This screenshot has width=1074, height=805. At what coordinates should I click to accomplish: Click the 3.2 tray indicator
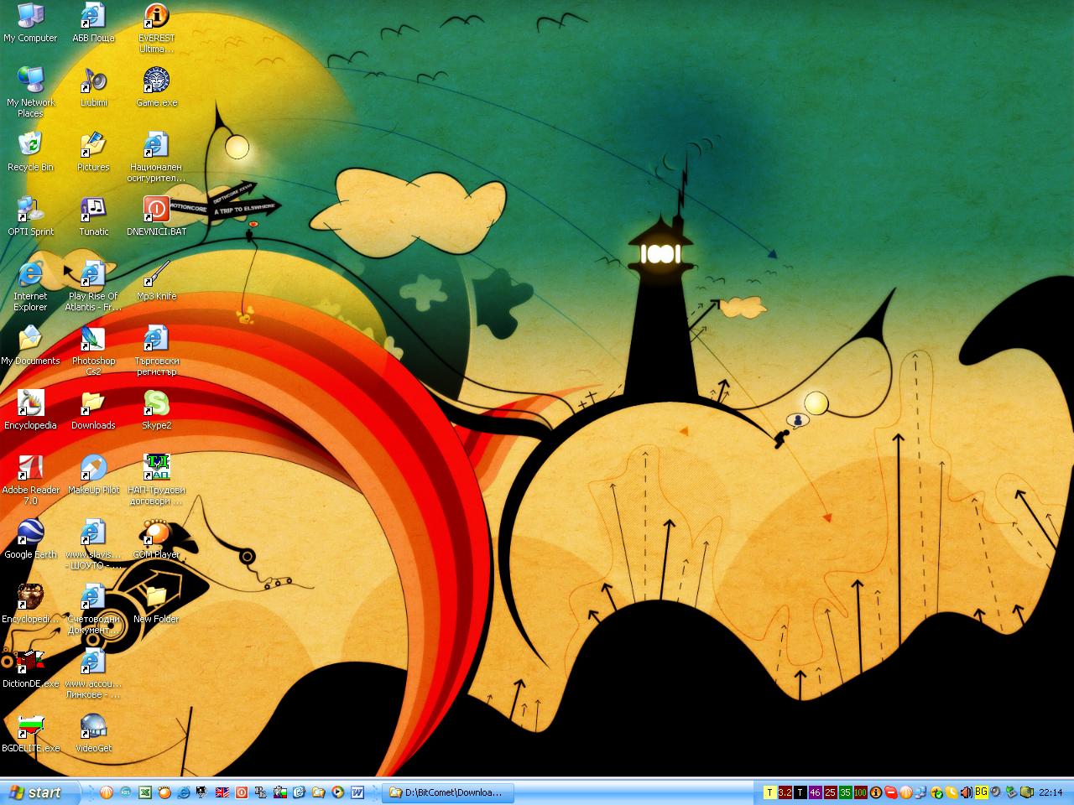coord(785,792)
